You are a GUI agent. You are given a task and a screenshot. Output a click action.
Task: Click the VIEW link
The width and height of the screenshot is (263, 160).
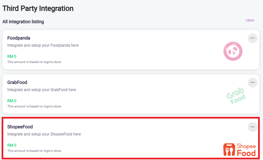pyautogui.click(x=250, y=21)
